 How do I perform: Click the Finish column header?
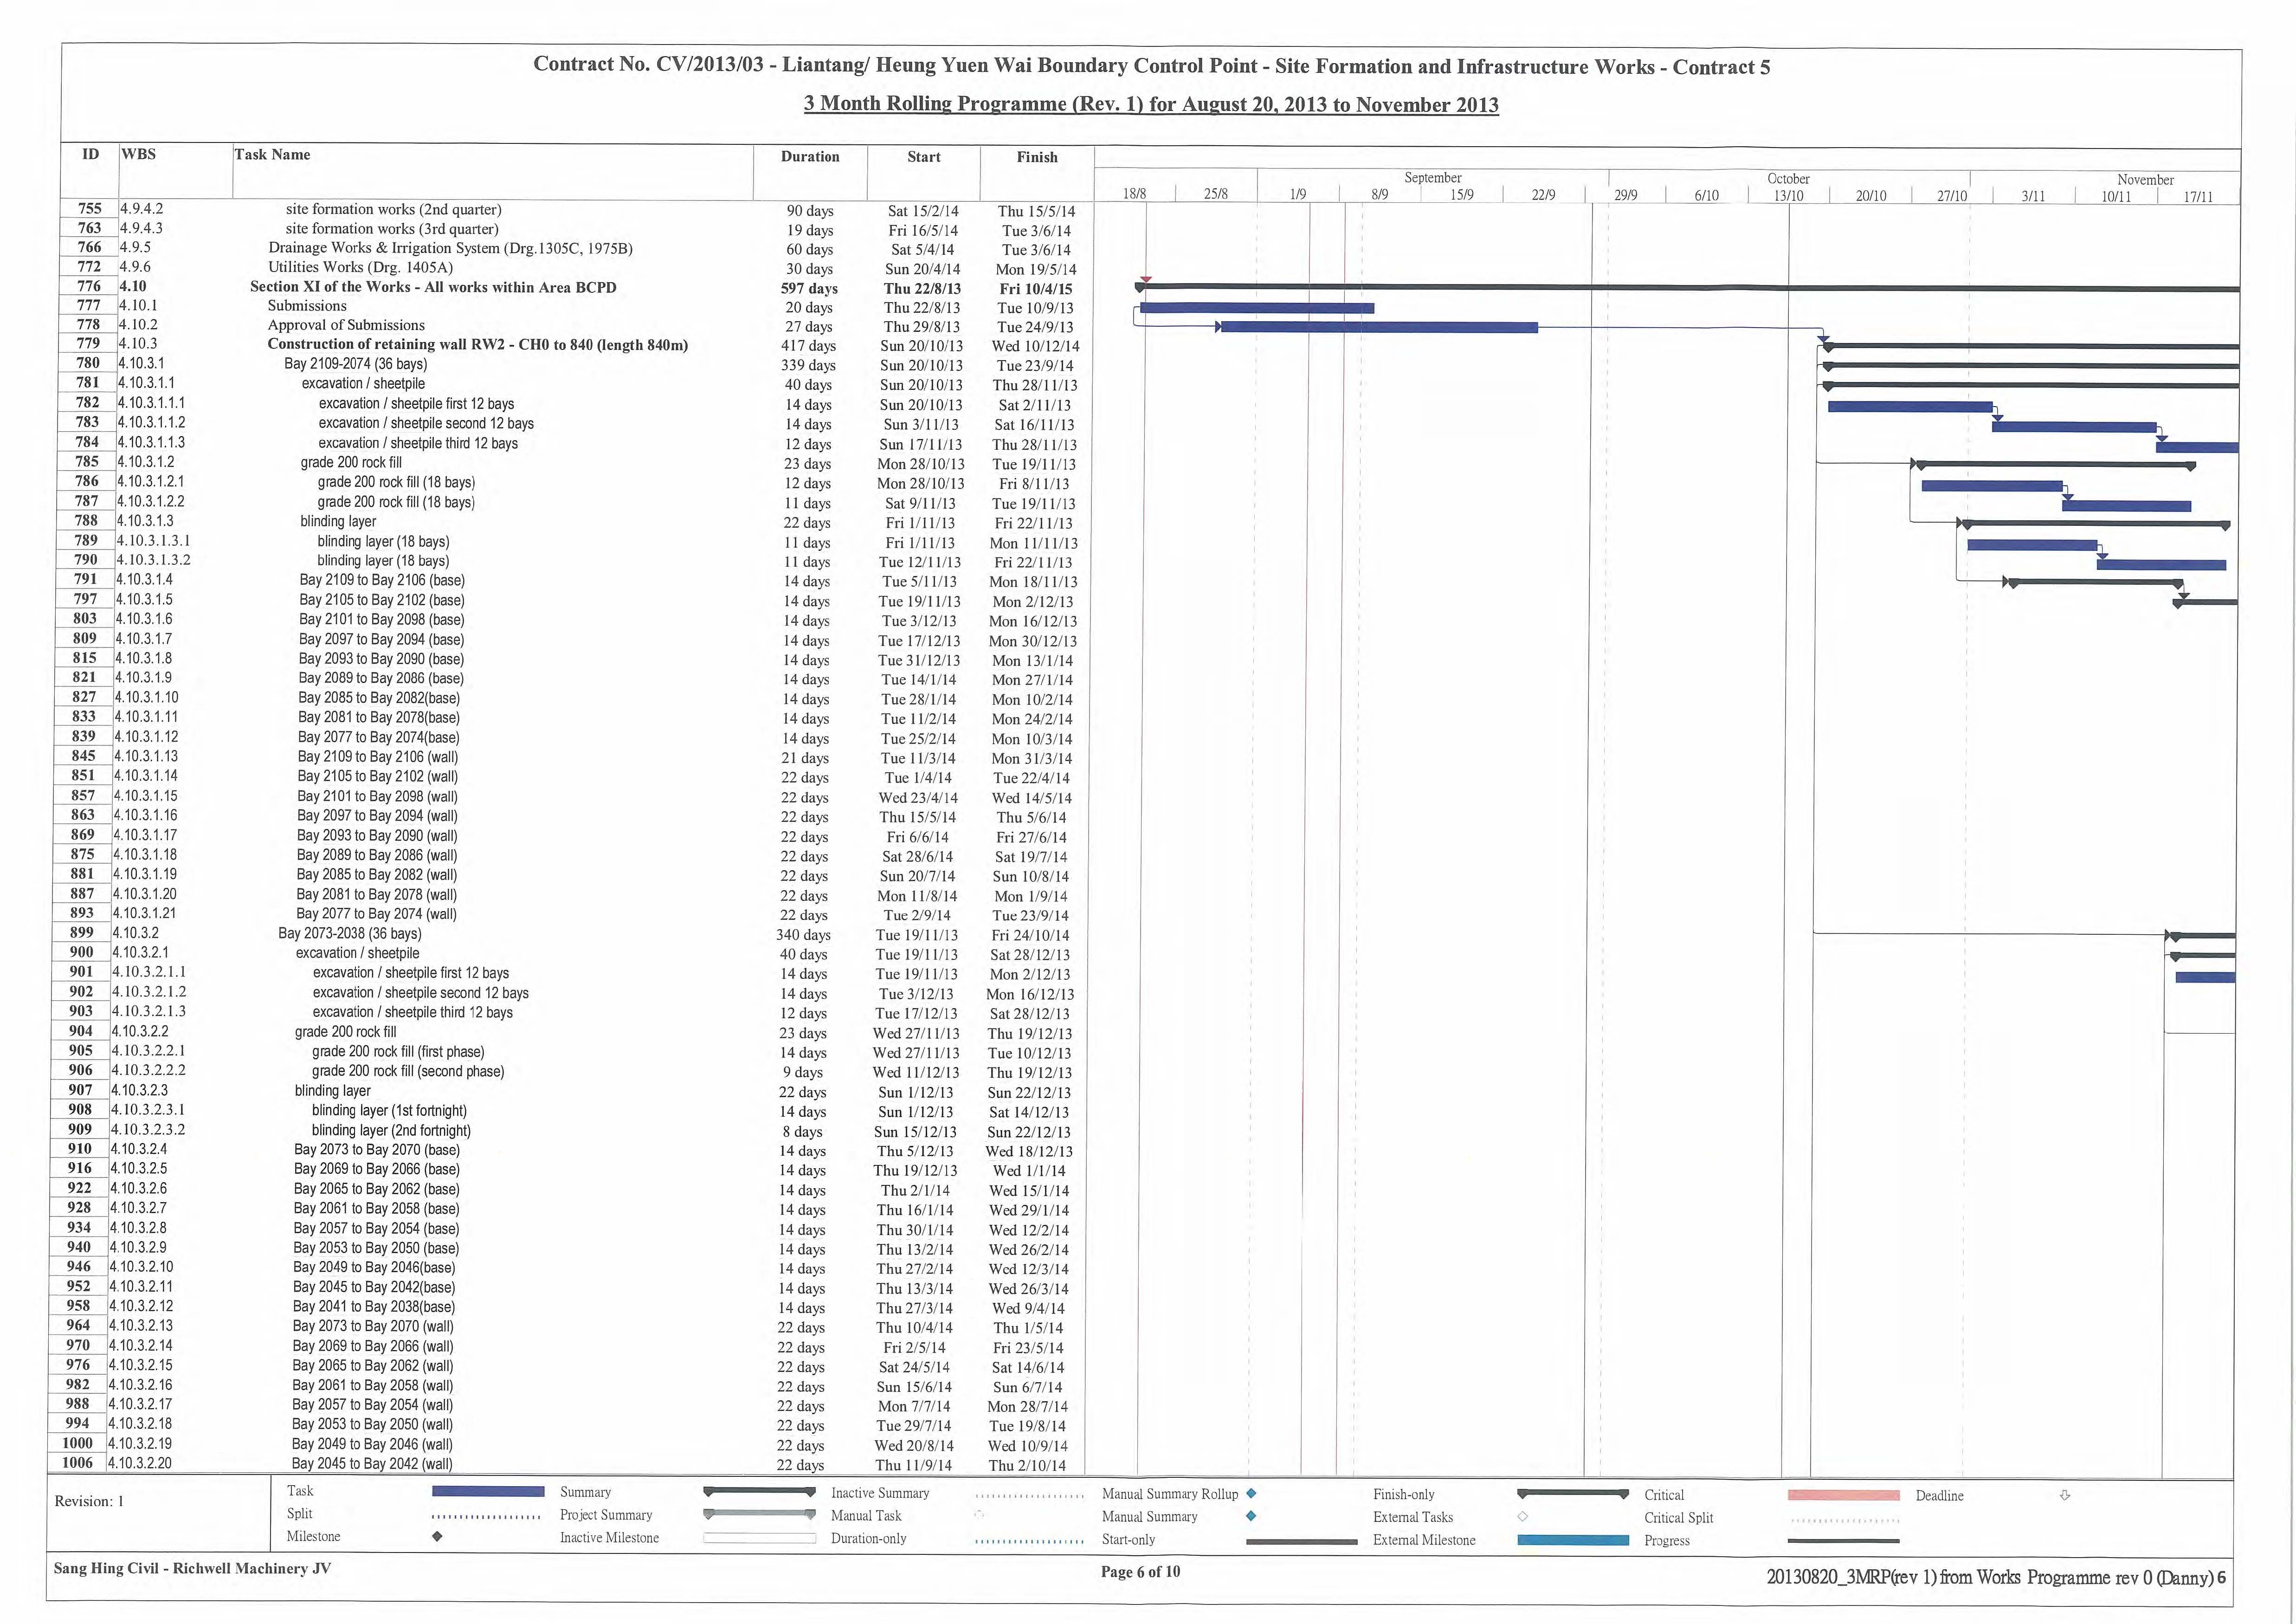tap(1036, 157)
